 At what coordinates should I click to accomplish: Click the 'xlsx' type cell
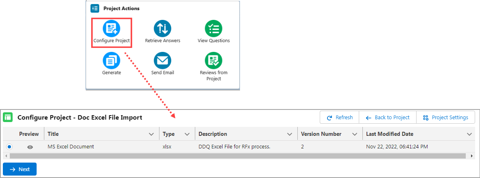pyautogui.click(x=167, y=146)
